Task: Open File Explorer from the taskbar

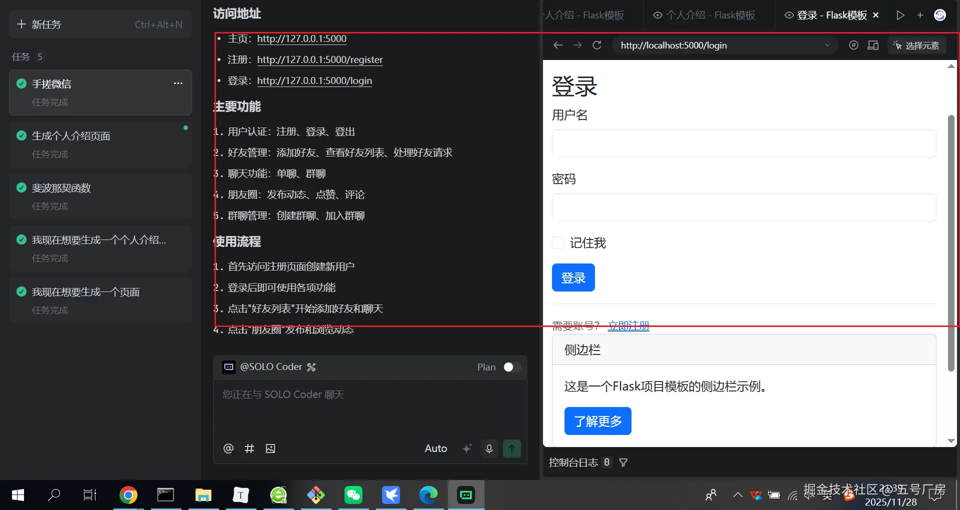Action: (203, 495)
